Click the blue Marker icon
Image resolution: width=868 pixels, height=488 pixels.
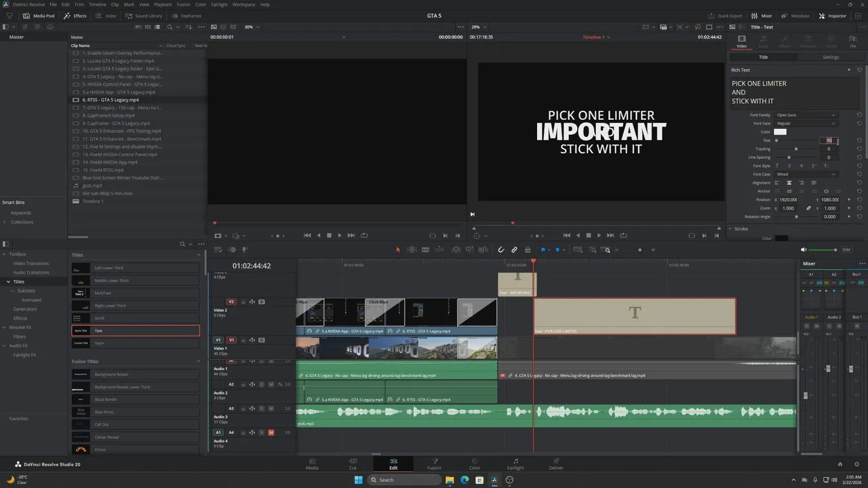pos(557,249)
